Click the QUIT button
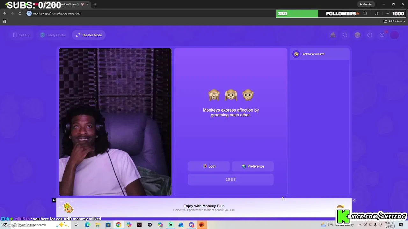 click(231, 180)
